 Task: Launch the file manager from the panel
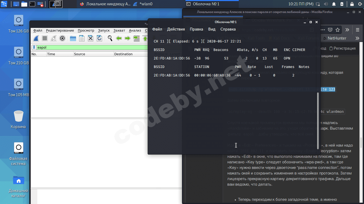pyautogui.click(x=24, y=4)
